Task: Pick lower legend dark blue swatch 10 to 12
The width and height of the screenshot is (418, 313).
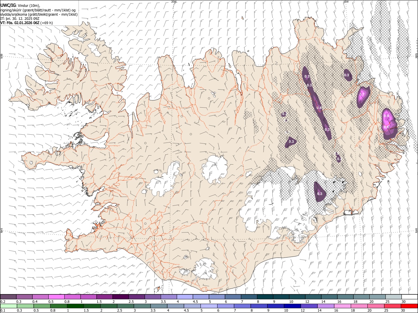Action: point(292,306)
